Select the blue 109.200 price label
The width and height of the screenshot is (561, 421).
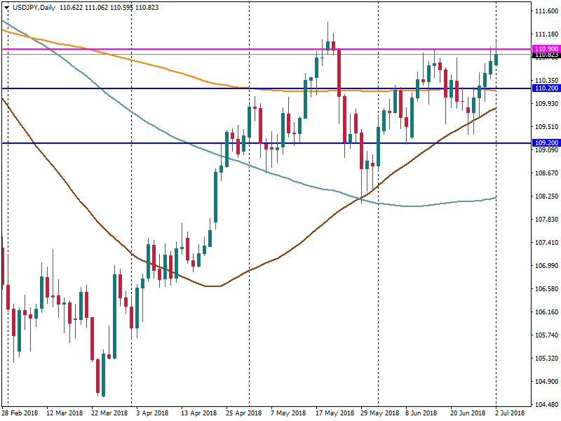coord(545,143)
